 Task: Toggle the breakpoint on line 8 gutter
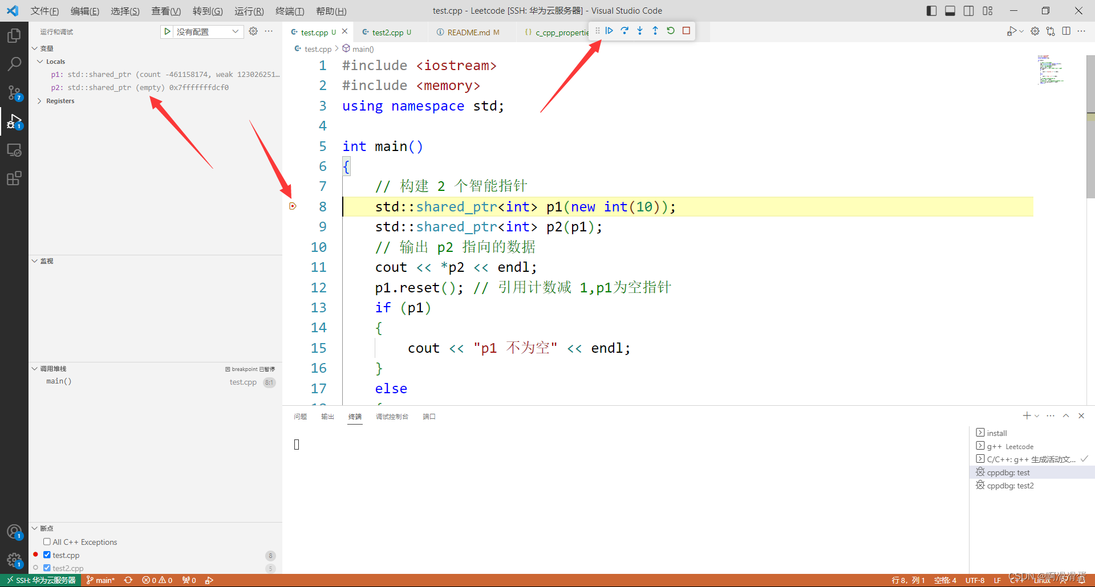[x=293, y=206]
